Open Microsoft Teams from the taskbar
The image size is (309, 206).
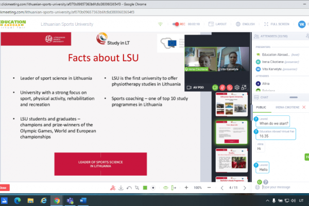click(70, 201)
